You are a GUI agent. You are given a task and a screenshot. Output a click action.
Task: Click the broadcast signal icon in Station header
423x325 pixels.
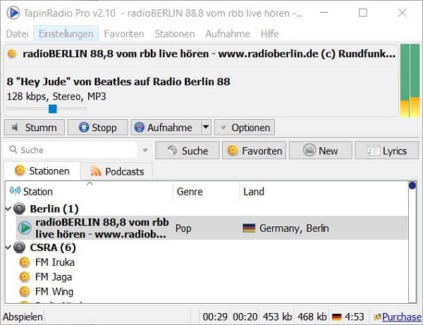(x=15, y=190)
